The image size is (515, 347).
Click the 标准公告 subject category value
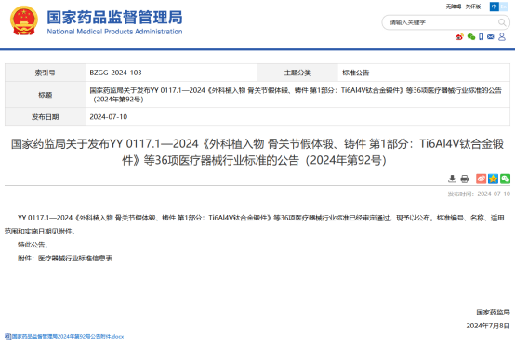pyautogui.click(x=356, y=73)
